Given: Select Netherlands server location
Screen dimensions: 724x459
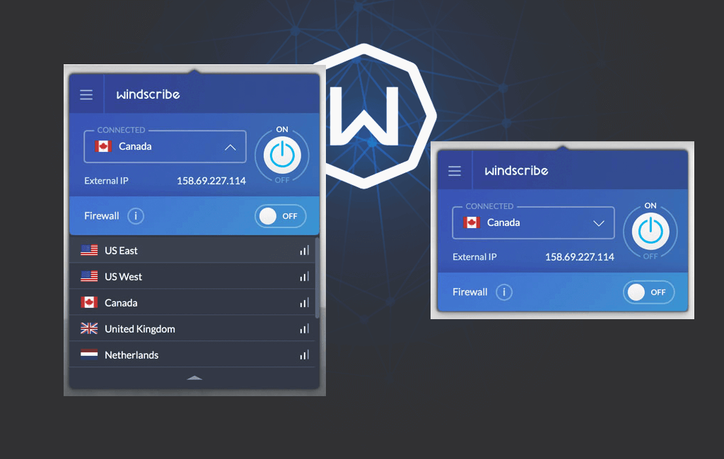Looking at the screenshot, I should point(192,354).
